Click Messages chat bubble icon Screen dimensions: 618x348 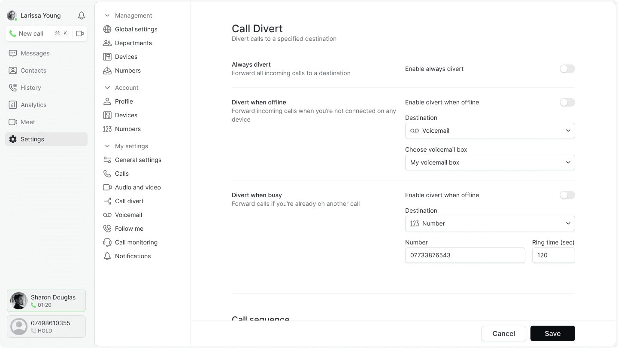pos(13,53)
